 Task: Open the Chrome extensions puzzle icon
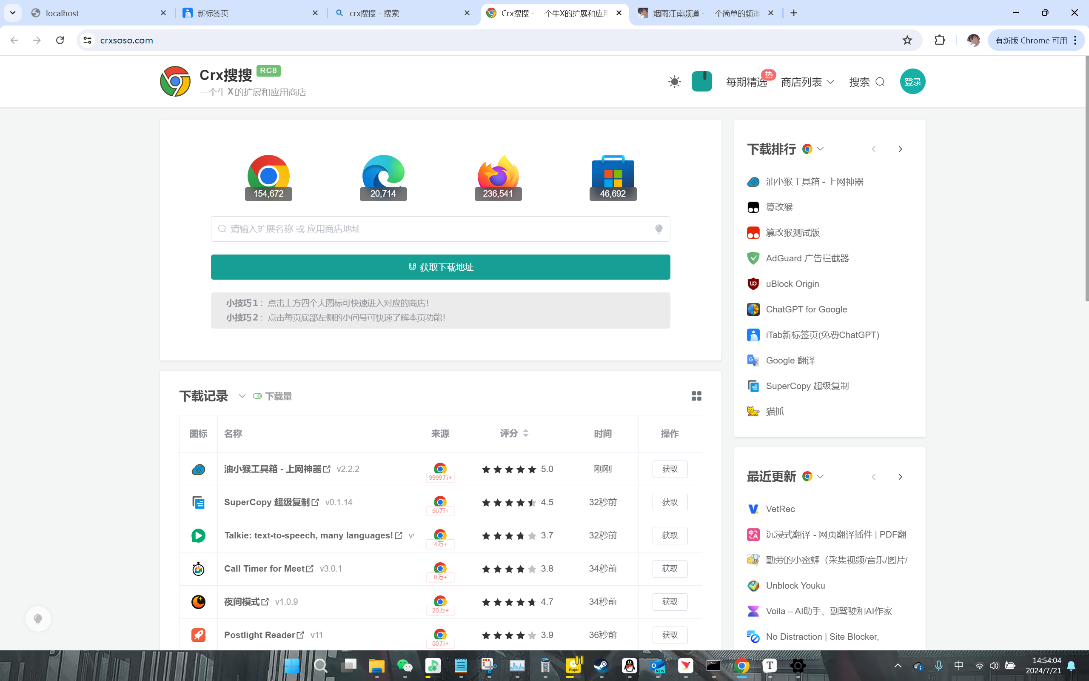click(940, 40)
